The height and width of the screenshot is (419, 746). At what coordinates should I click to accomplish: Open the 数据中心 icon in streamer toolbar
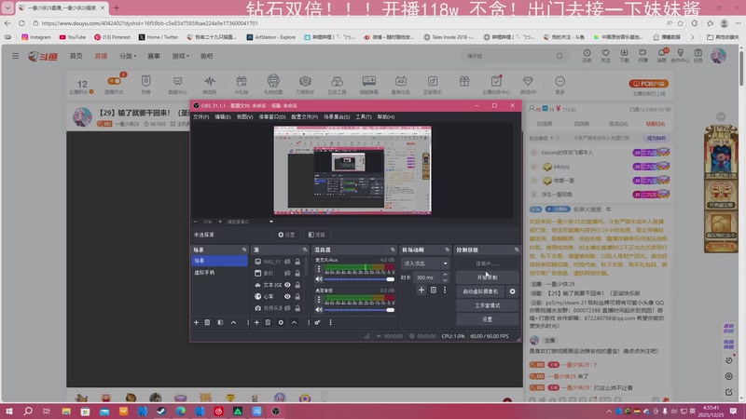177,85
